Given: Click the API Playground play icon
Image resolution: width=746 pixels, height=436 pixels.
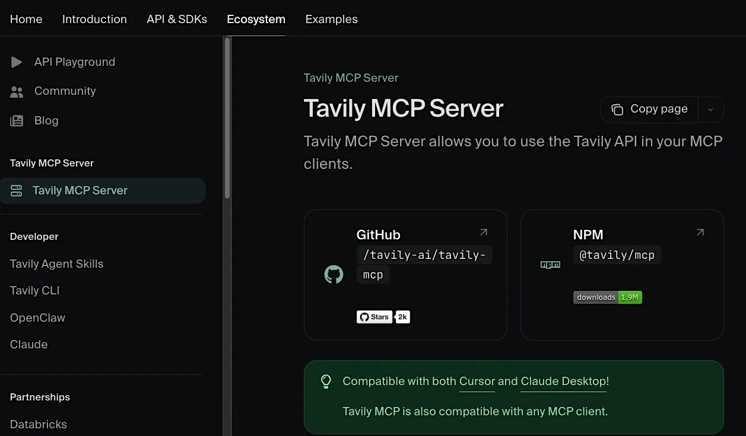Looking at the screenshot, I should click(x=17, y=62).
